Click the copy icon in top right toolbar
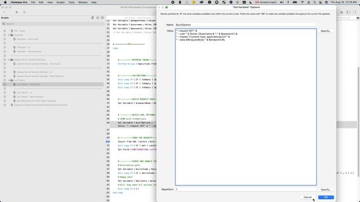The image size is (360, 202). point(341,12)
